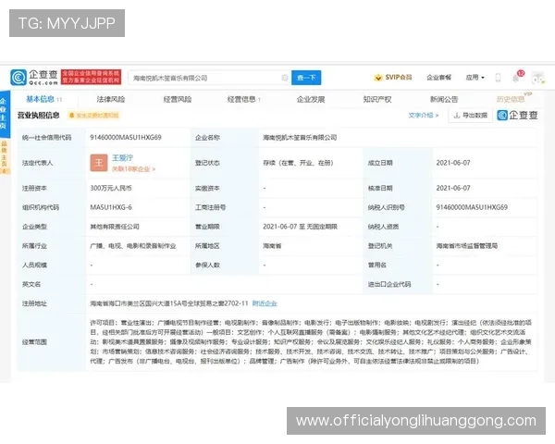Switch to 法律风险 tab
This screenshot has height=444, width=555.
(x=111, y=99)
